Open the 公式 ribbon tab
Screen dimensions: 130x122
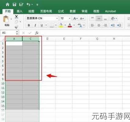tap(61, 11)
